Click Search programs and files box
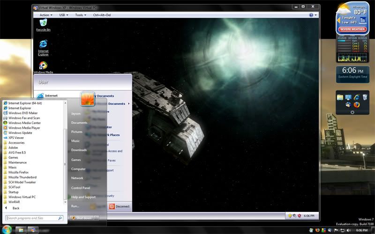Screen dimensions: 375x234 (x=34, y=218)
